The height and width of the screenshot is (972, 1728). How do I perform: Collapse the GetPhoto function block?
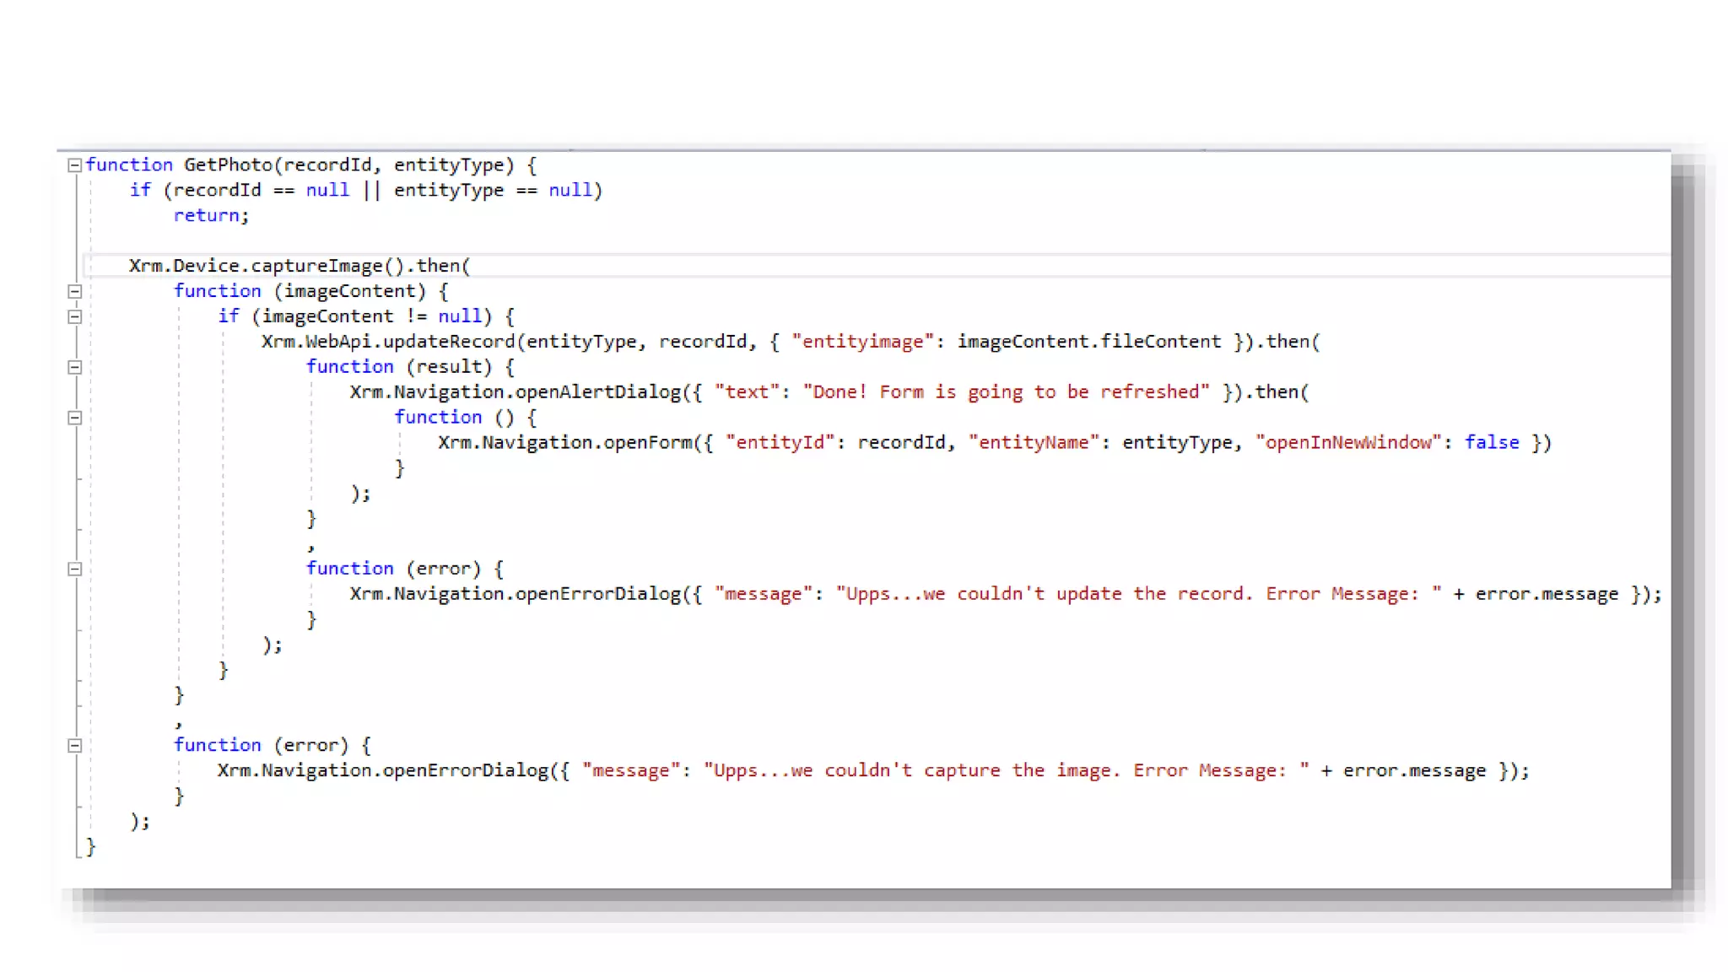pos(74,165)
